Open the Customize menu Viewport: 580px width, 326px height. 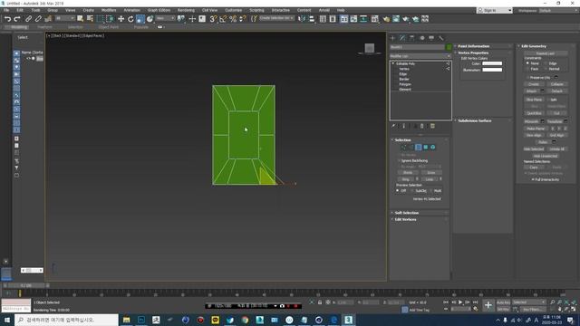click(234, 10)
